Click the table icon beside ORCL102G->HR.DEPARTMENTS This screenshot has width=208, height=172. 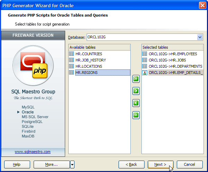click(x=145, y=66)
